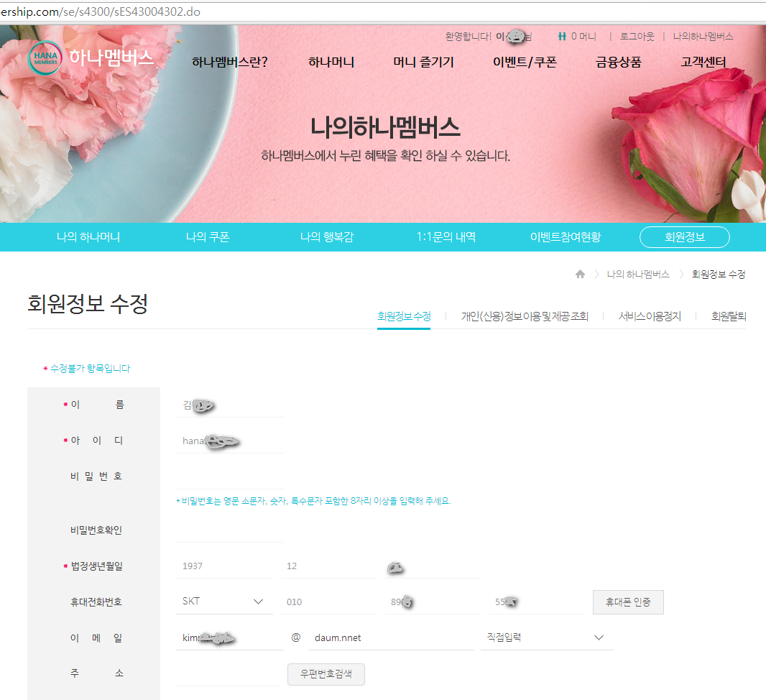Click the 회원정보 pill button

click(684, 237)
